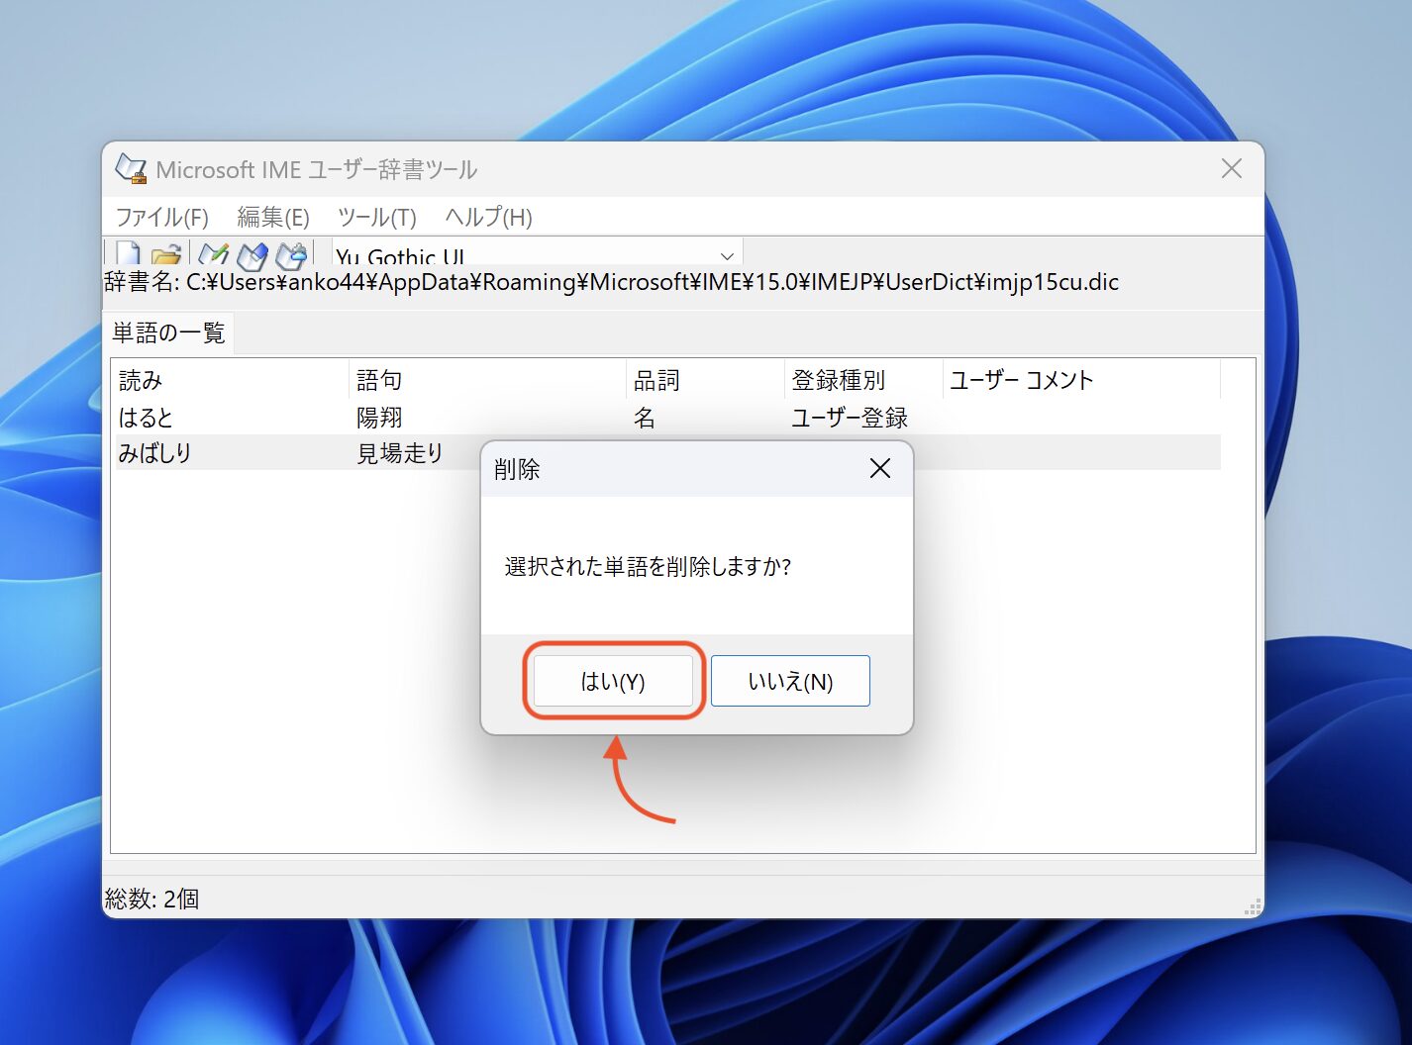Confirm deletion with はい(Y) button
Image resolution: width=1412 pixels, height=1045 pixels.
(613, 681)
